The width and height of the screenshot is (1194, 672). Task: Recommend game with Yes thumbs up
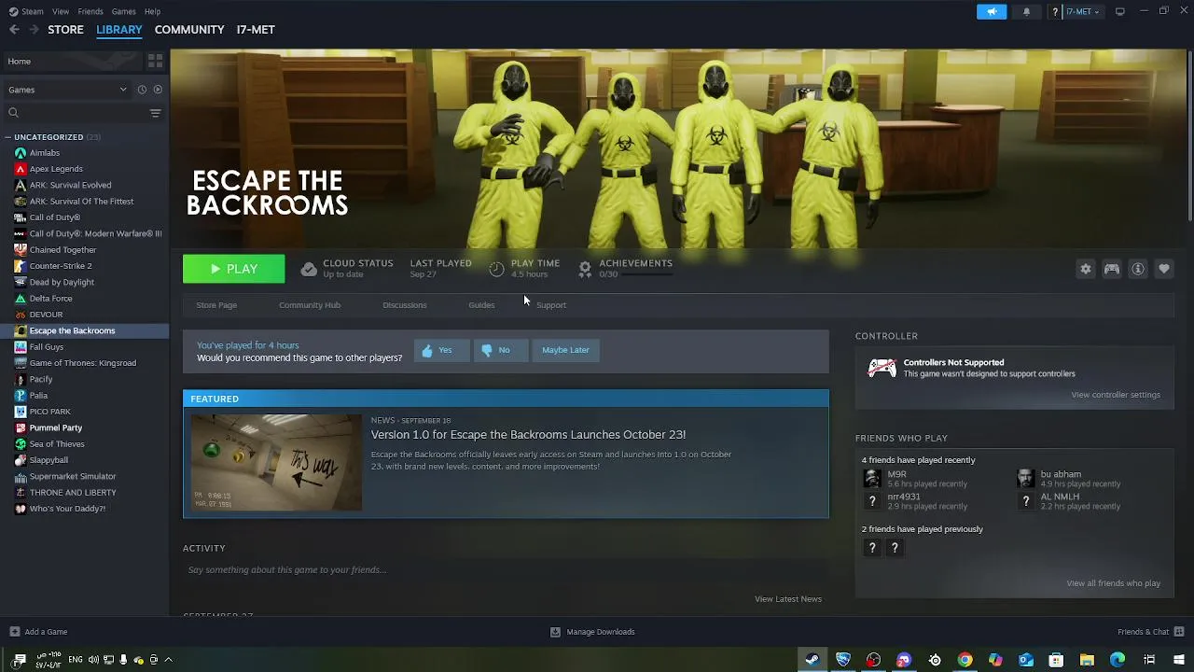pos(440,350)
